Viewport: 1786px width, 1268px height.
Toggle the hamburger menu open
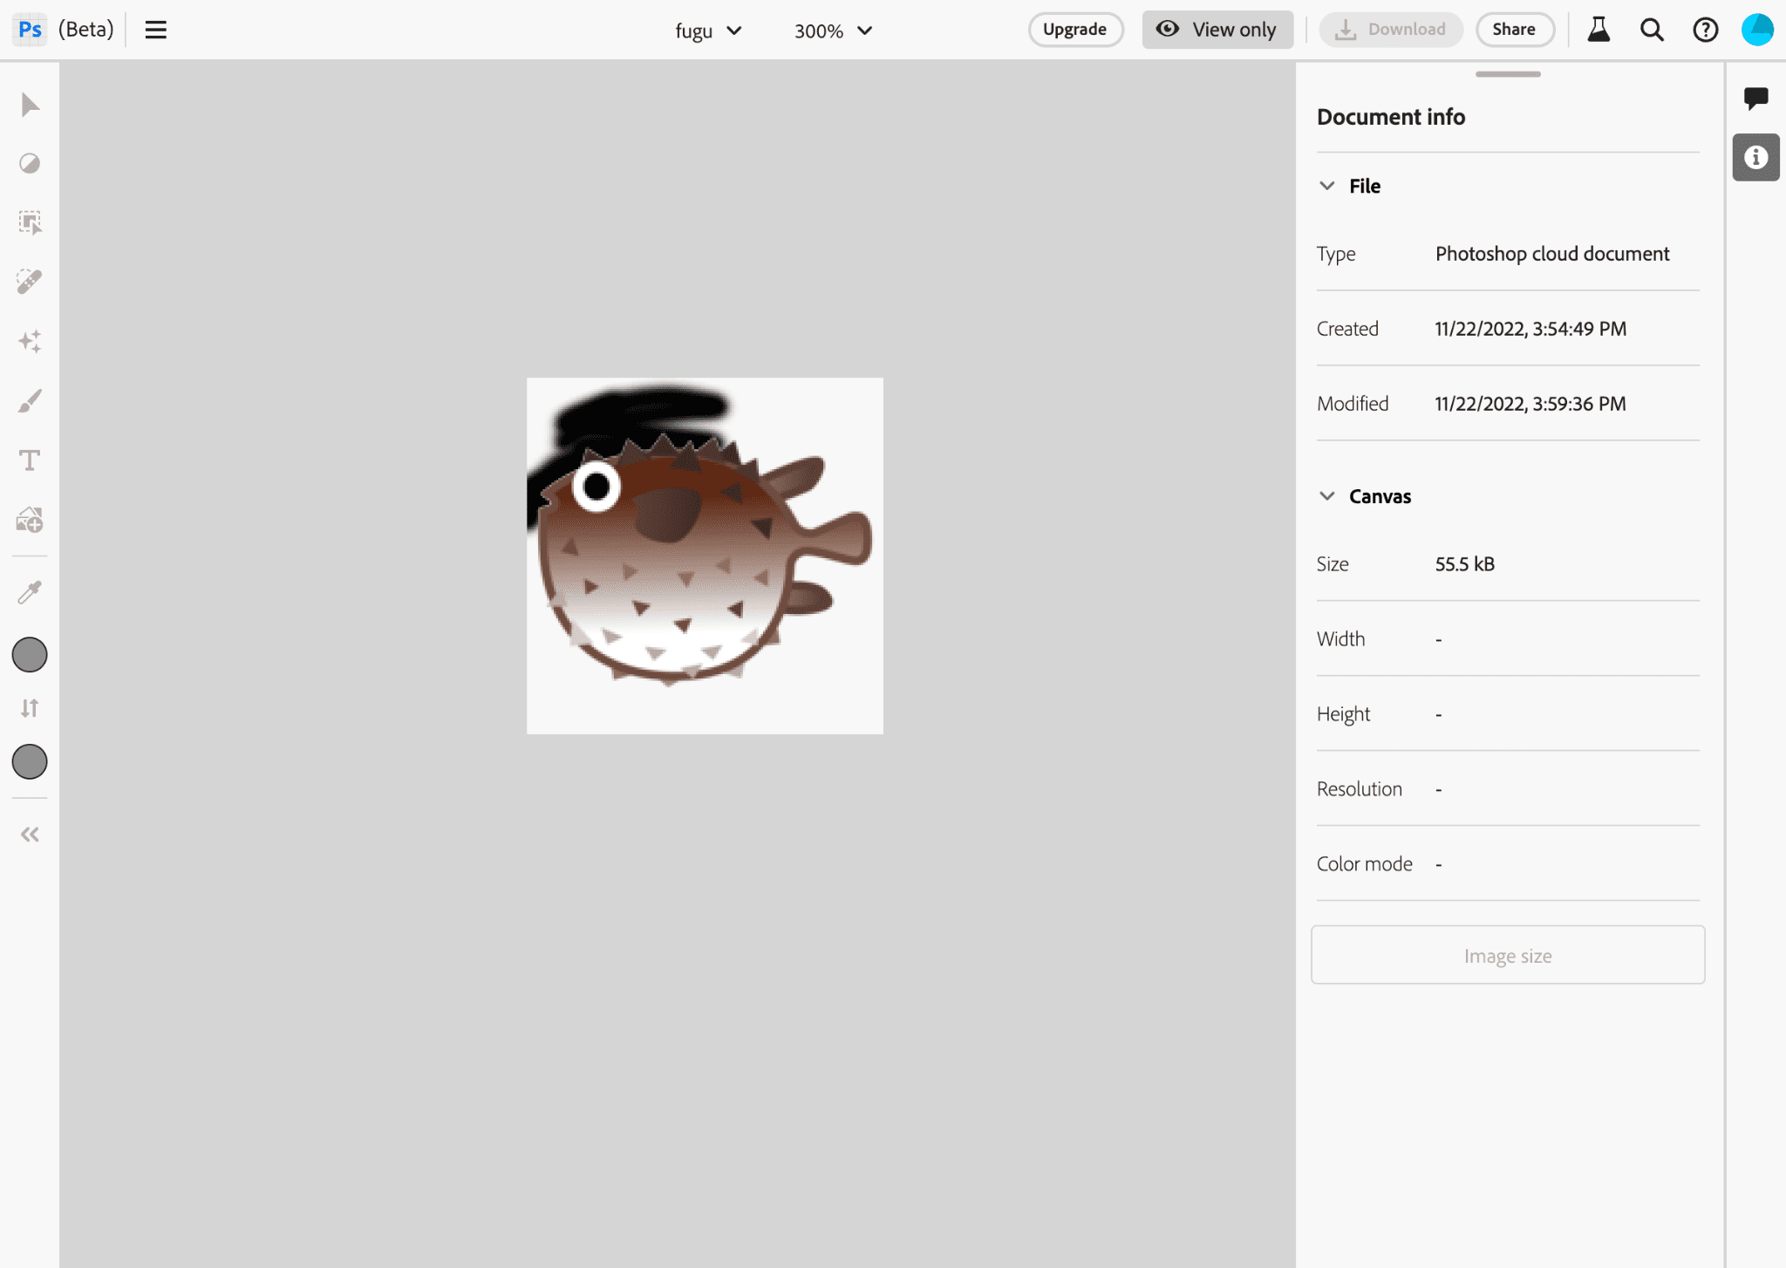[155, 31]
